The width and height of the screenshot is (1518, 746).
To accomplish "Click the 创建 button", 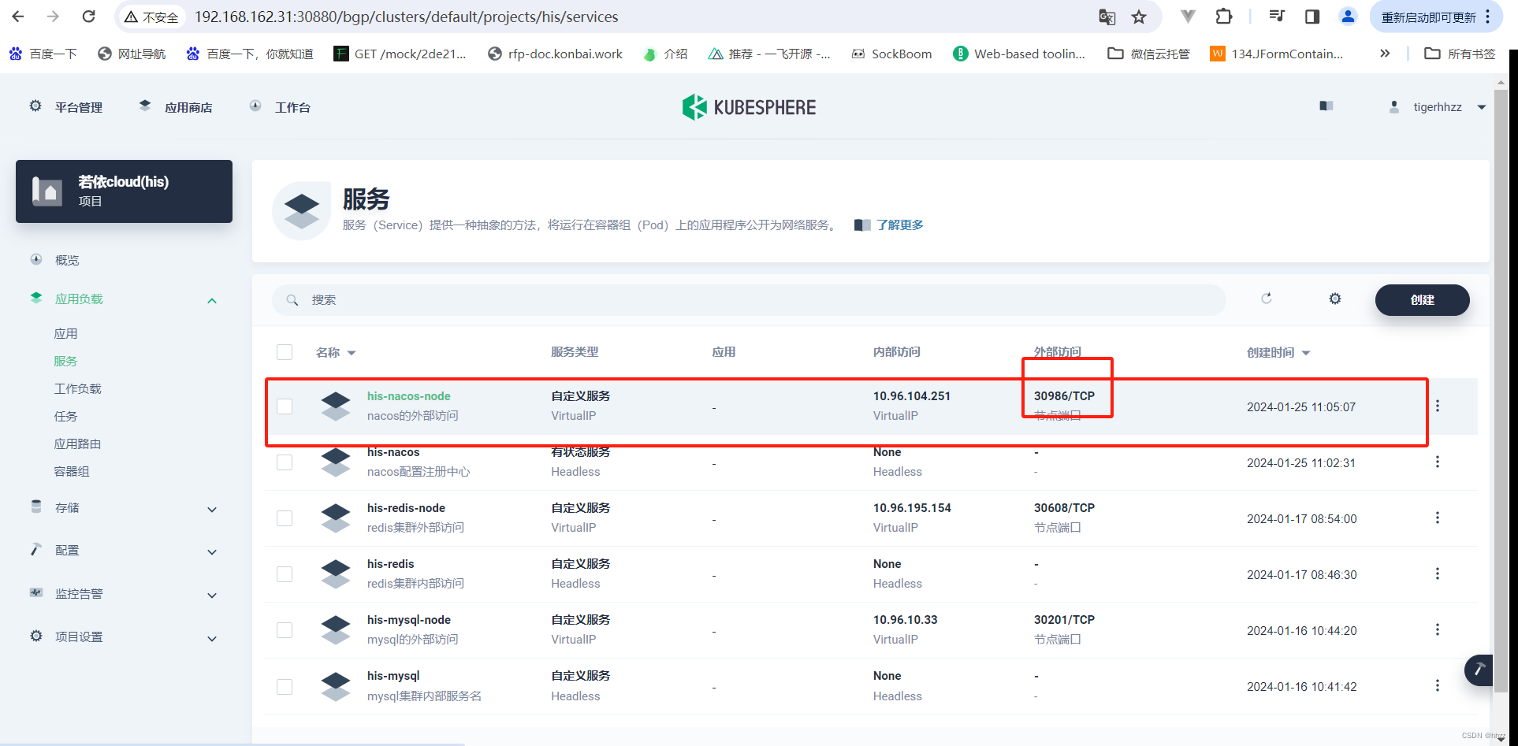I will 1422,300.
